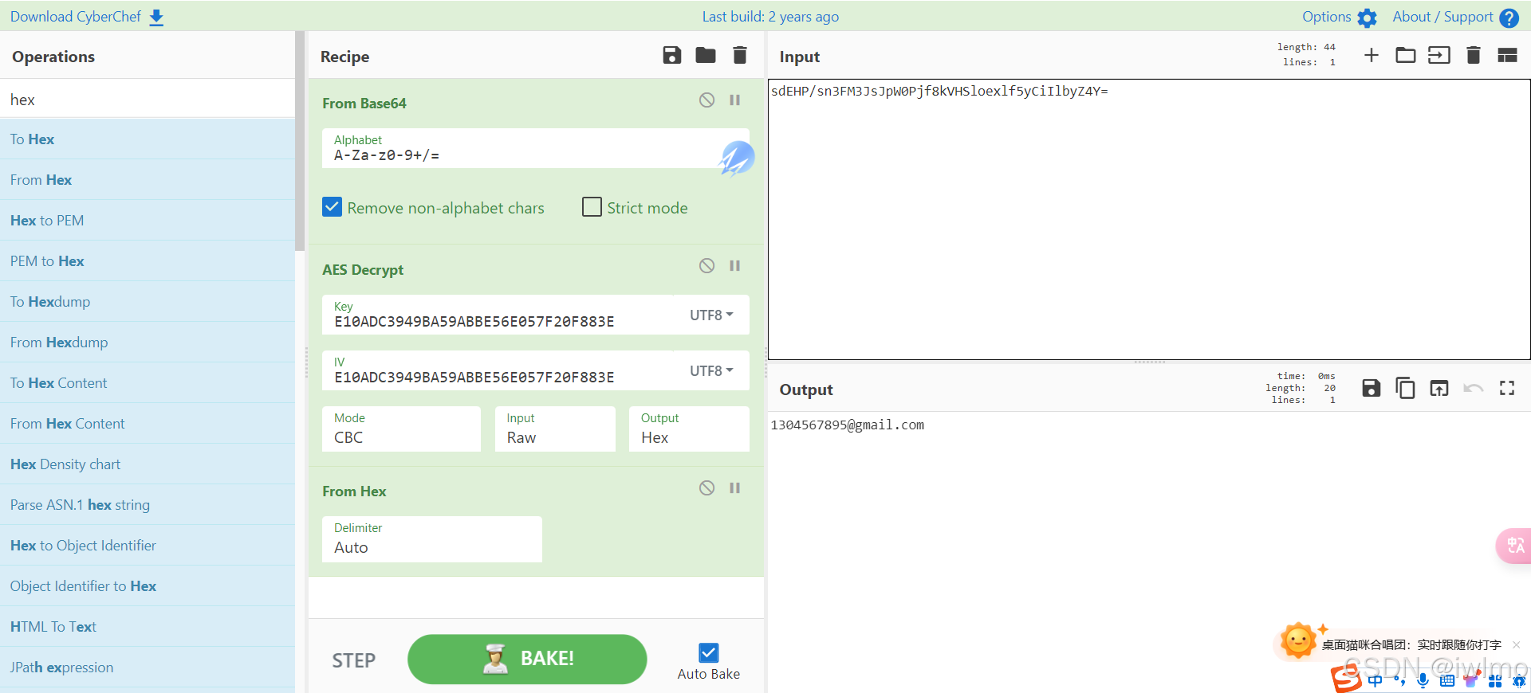Open the Download CyberChef link
The image size is (1531, 693).
(x=76, y=17)
